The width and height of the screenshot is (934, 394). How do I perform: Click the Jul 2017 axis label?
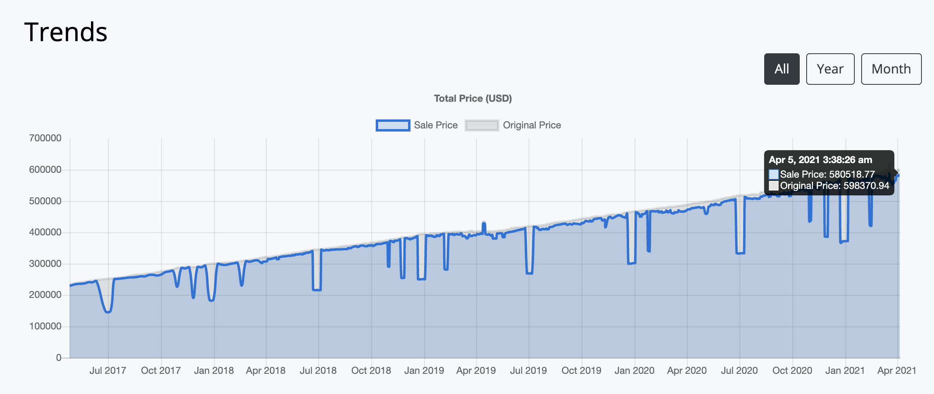coord(108,371)
